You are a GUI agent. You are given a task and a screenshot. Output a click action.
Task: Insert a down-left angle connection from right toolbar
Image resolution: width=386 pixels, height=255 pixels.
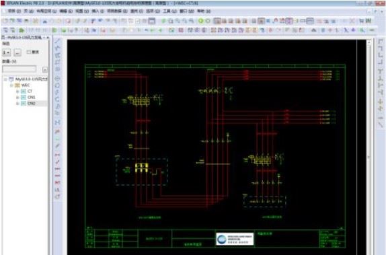click(x=381, y=49)
